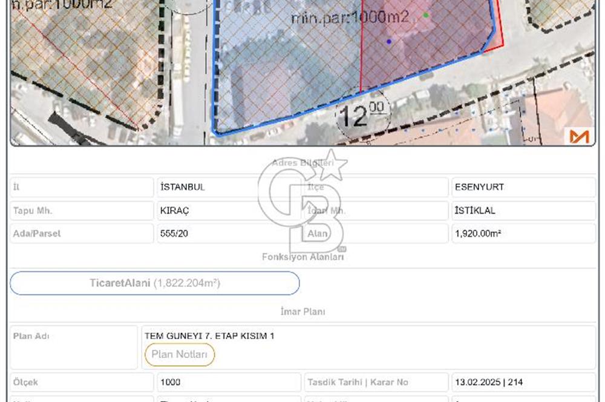Open the Plan Notları button
This screenshot has width=605, height=402.
179,355
